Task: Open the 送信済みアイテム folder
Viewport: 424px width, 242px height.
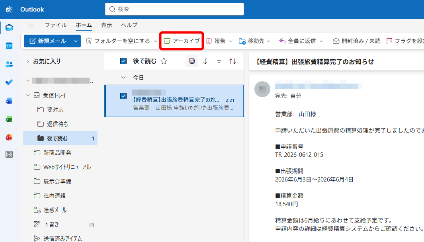Action: [x=60, y=238]
